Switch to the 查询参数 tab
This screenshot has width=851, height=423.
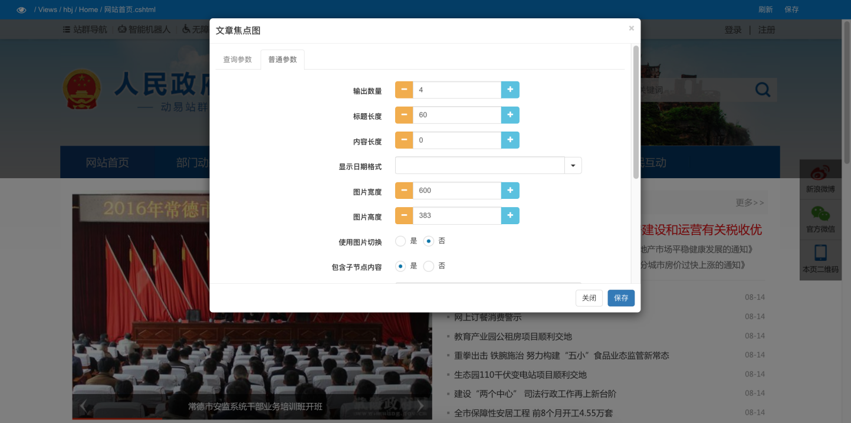pos(238,59)
